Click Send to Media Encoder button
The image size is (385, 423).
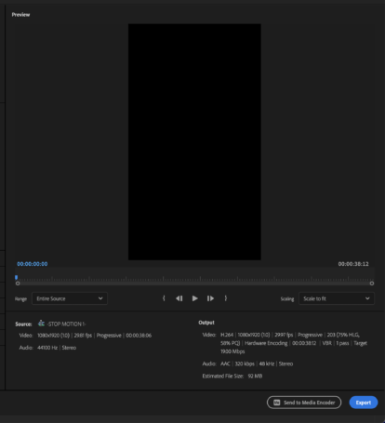[304, 403]
